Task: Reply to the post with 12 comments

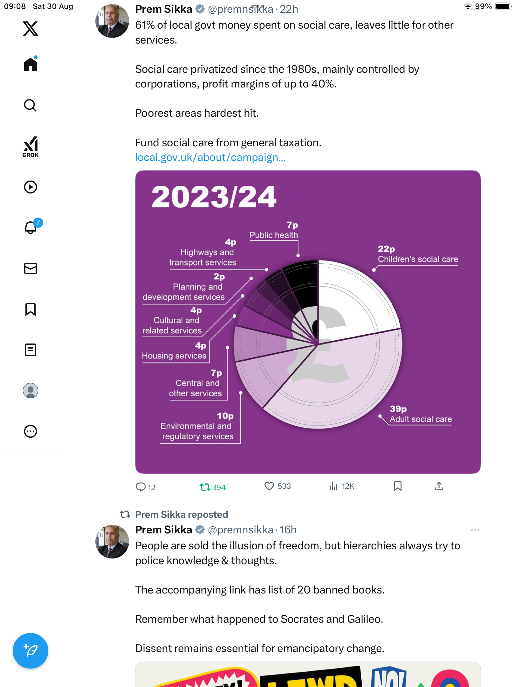Action: coord(141,487)
